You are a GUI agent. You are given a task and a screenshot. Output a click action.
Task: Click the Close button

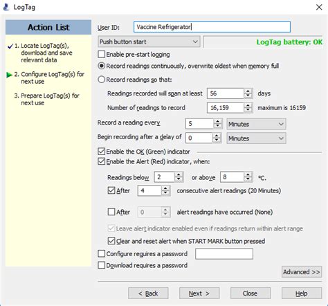pyautogui.click(x=250, y=294)
